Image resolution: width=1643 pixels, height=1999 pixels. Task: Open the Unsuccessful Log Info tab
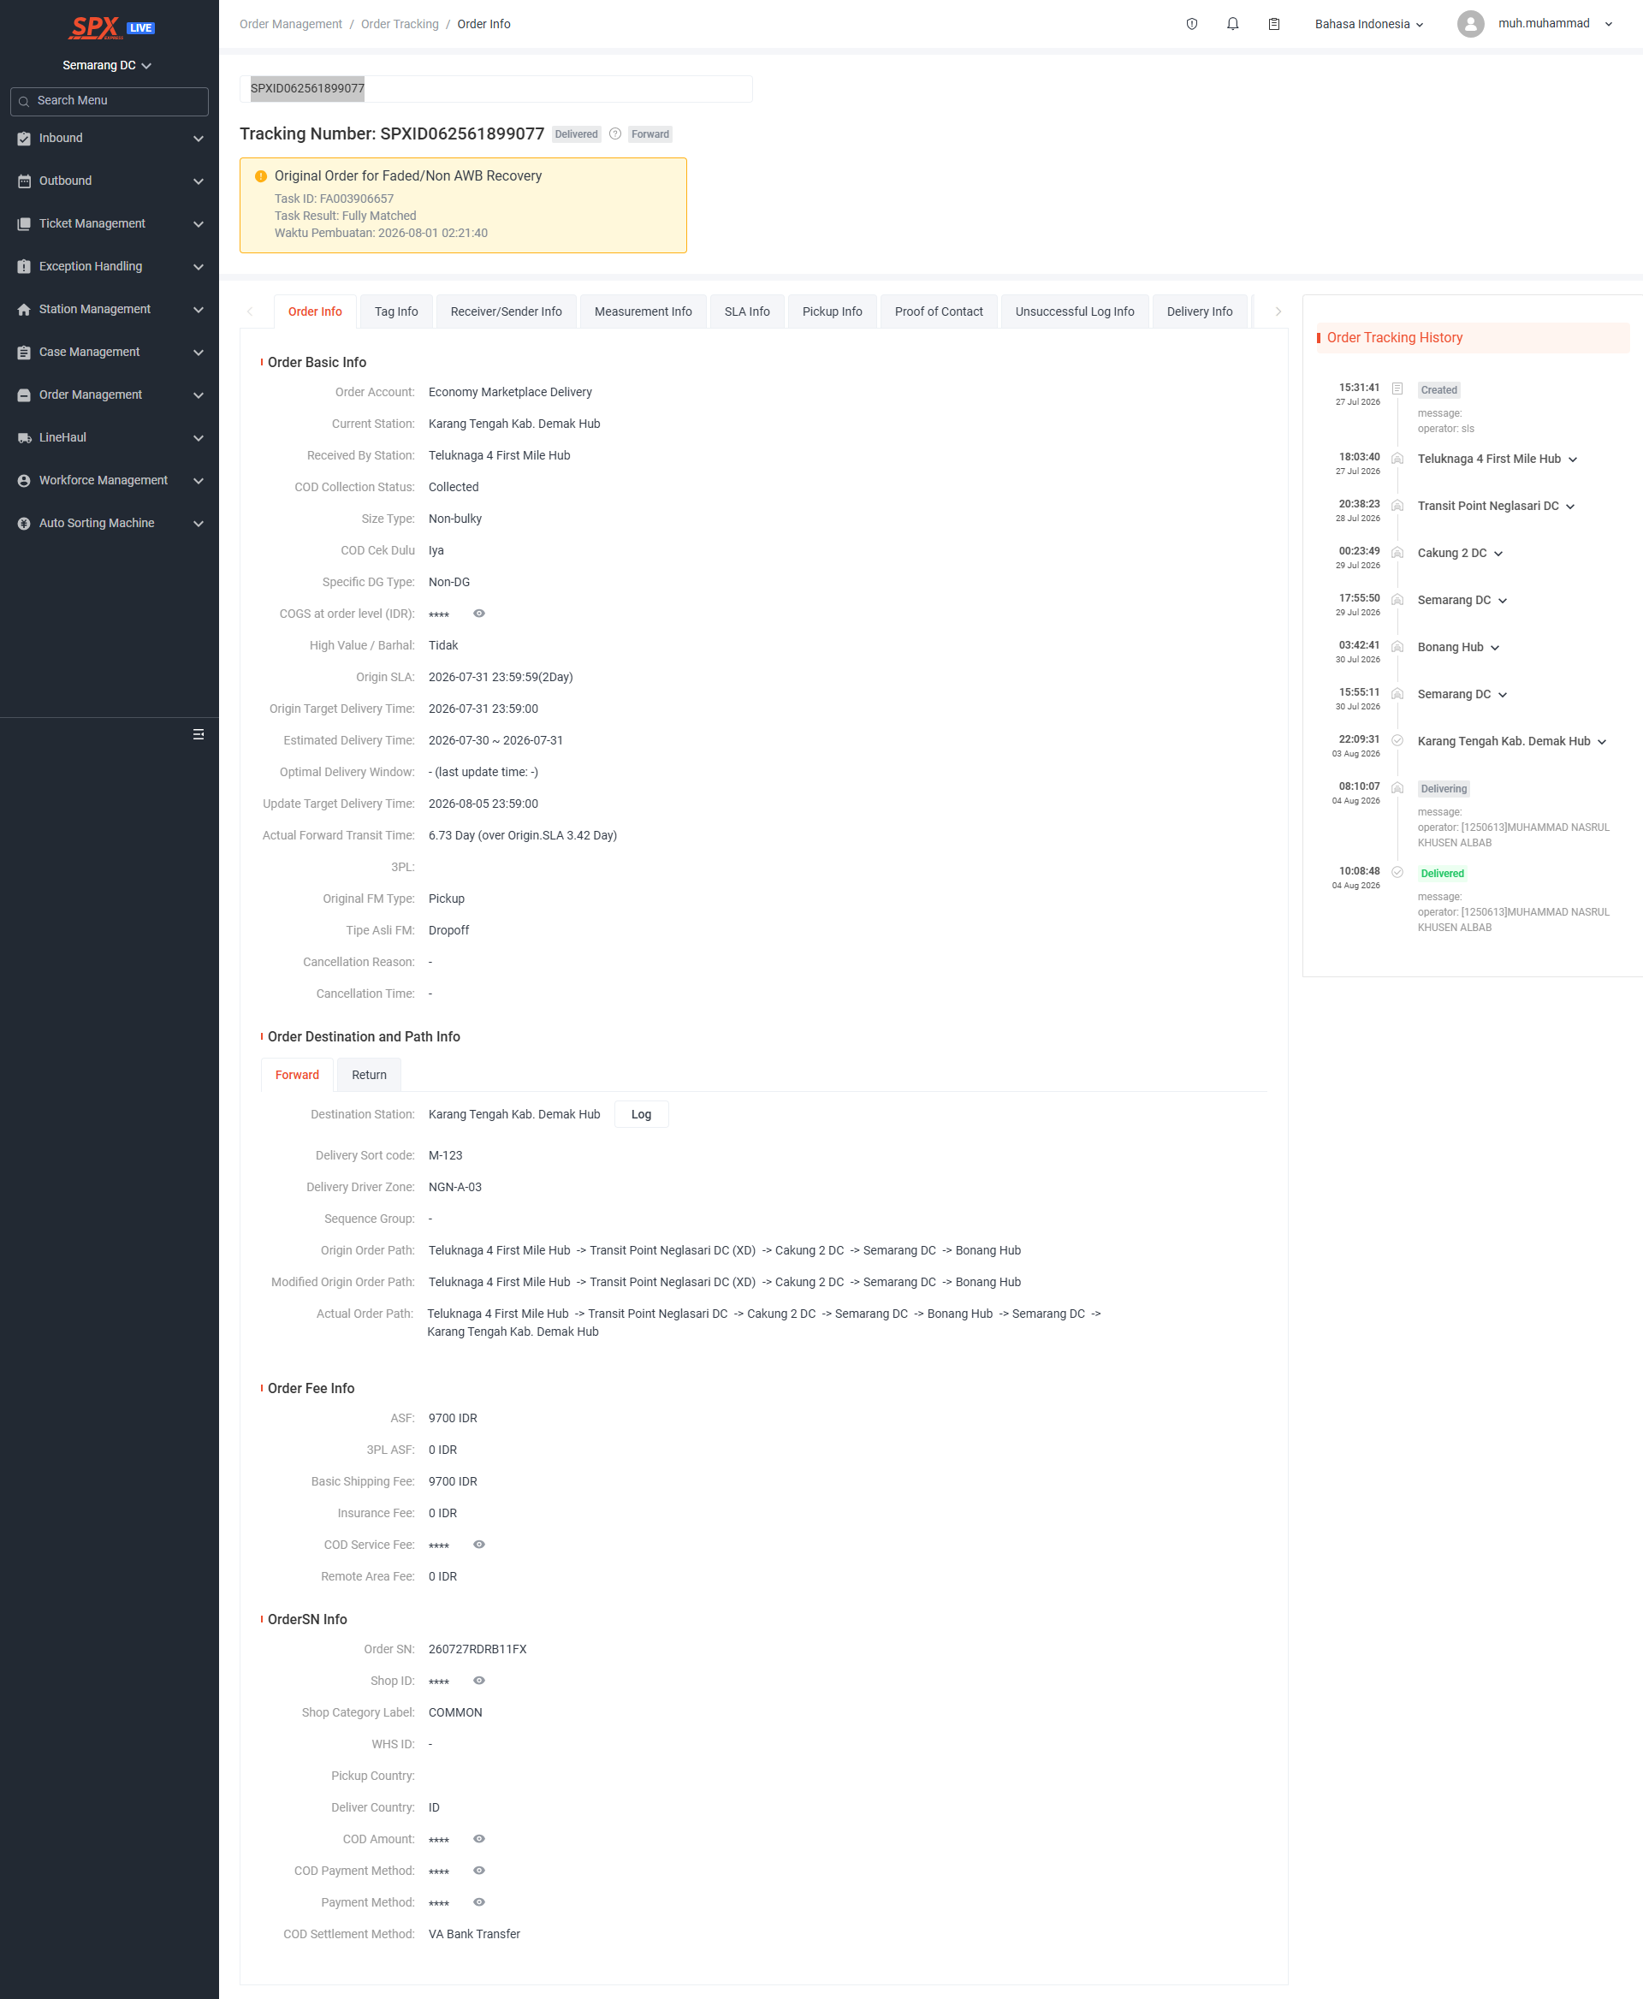pyautogui.click(x=1074, y=311)
